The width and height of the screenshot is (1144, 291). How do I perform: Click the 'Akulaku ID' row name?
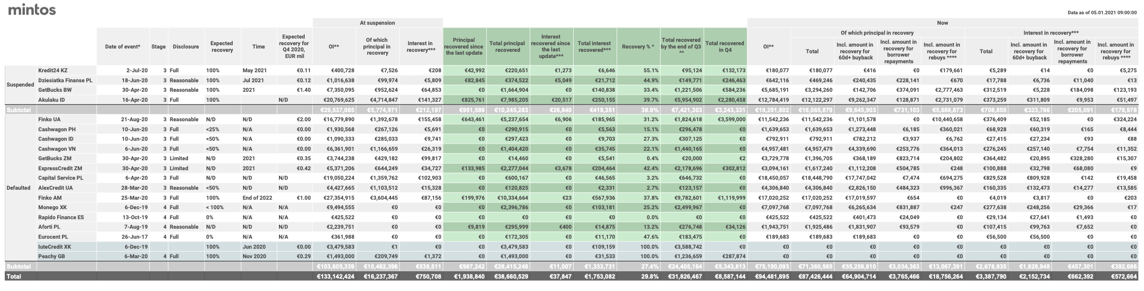[51, 100]
